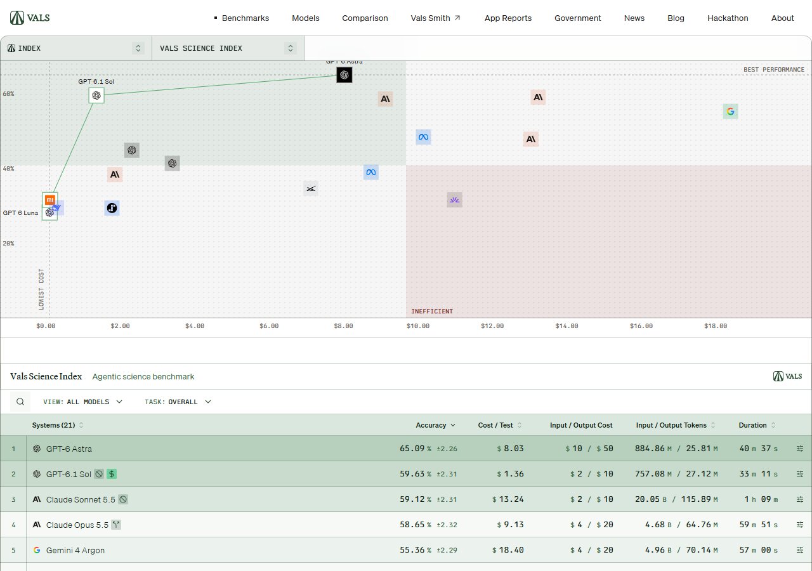Click the GPT 6.1 Sol marker on the chart
The image size is (812, 571).
[96, 96]
